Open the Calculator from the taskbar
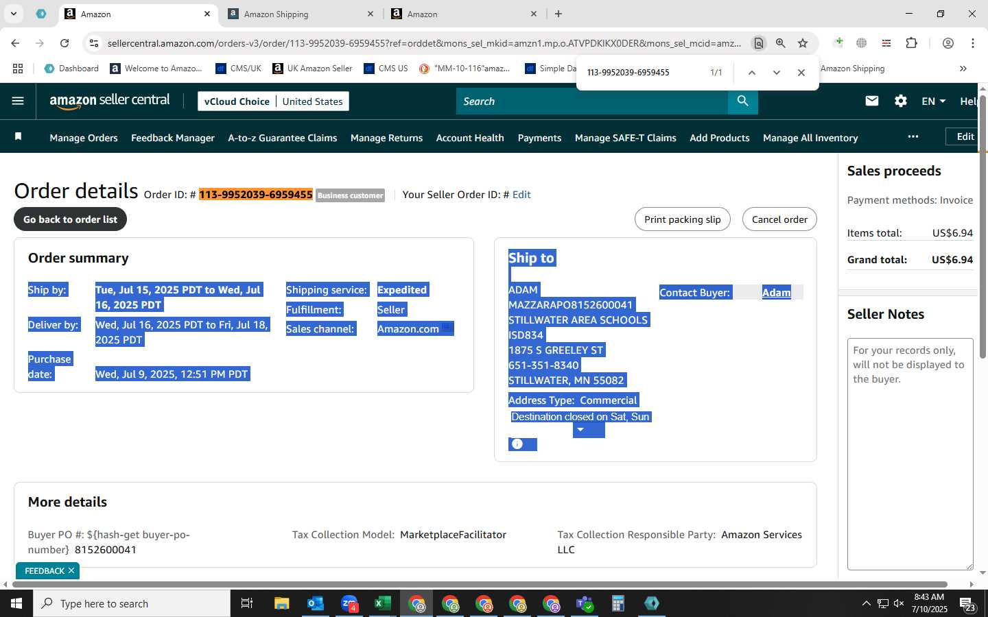The height and width of the screenshot is (617, 988). [618, 603]
